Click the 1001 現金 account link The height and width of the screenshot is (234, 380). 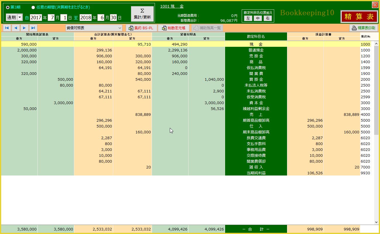(x=172, y=6)
